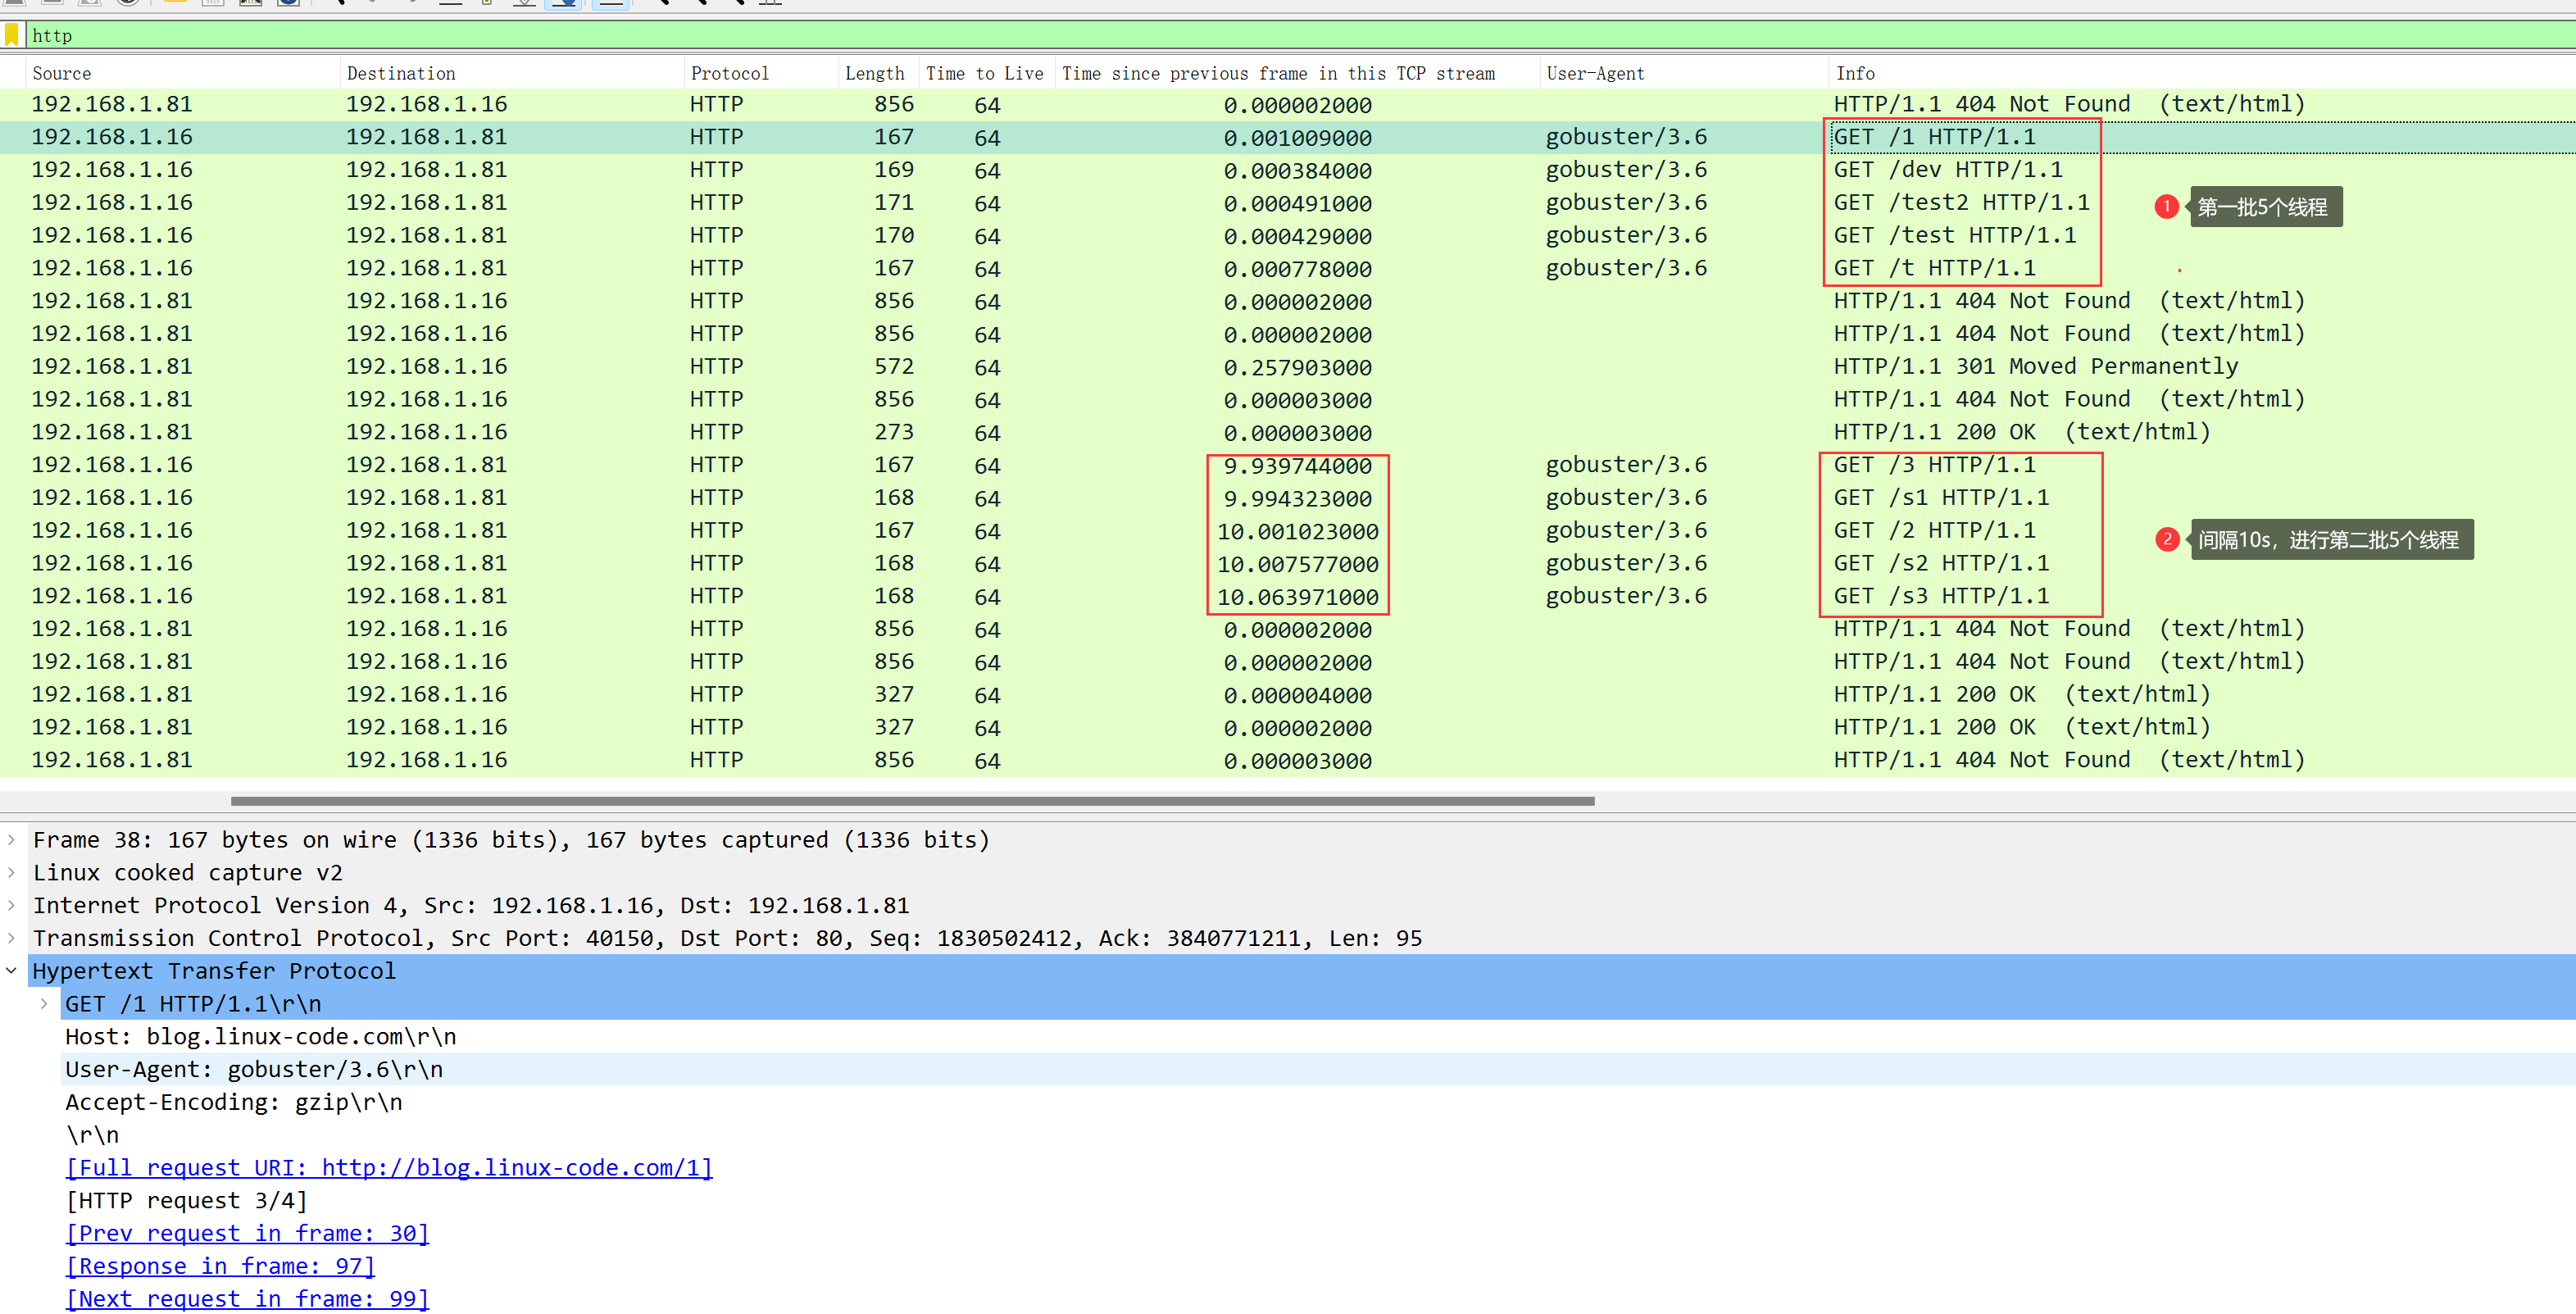Open the Full request URI link

389,1168
